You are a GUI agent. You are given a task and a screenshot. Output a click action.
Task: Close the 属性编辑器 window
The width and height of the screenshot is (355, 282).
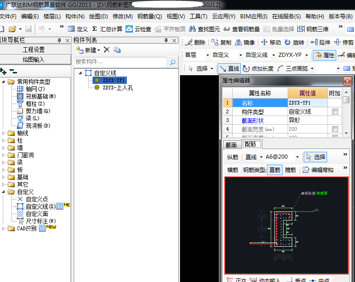click(x=347, y=81)
